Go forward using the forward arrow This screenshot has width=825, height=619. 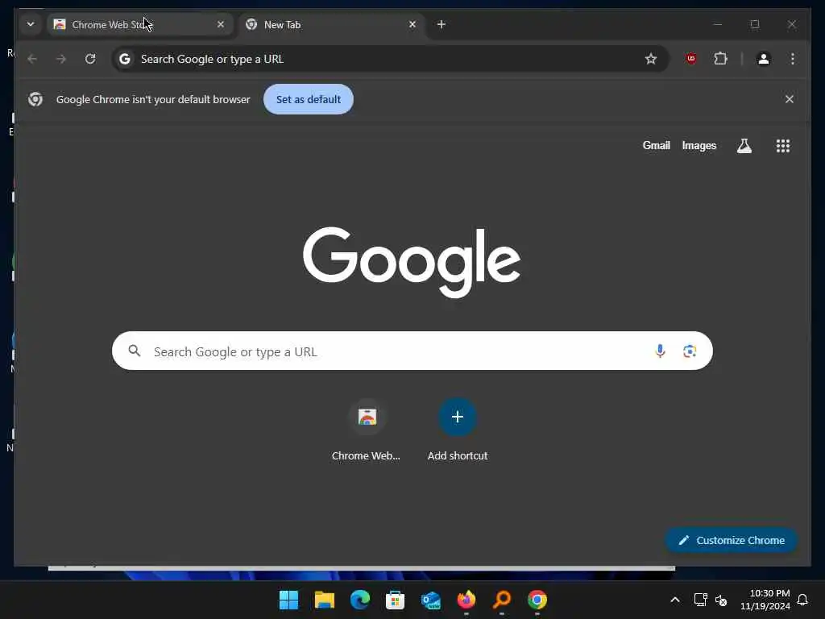[61, 59]
